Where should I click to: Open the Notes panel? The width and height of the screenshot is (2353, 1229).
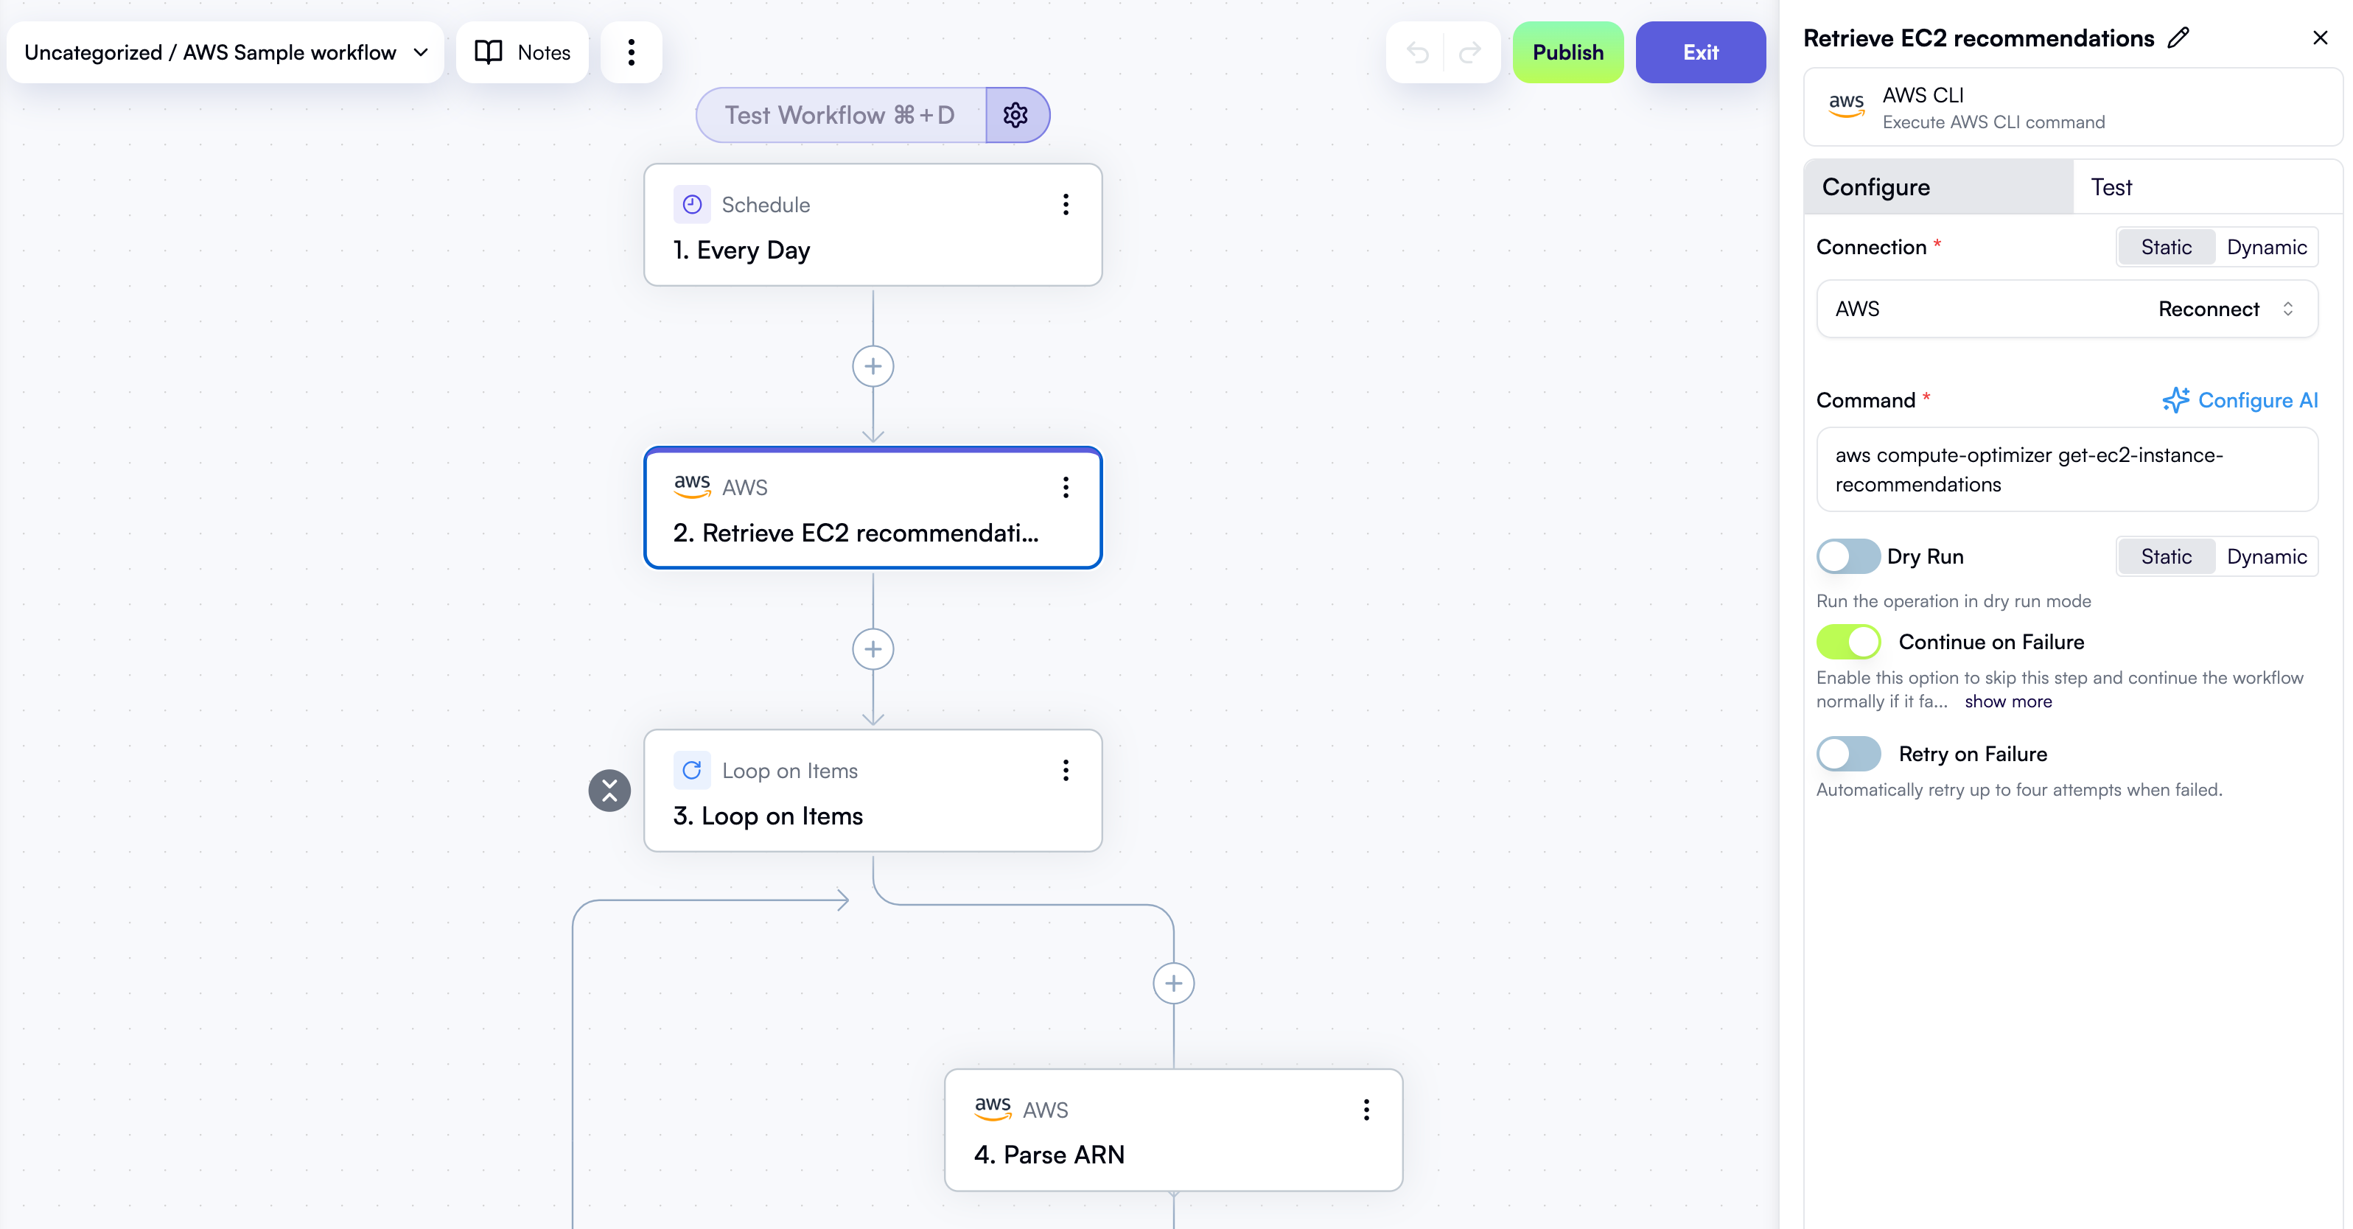[522, 52]
